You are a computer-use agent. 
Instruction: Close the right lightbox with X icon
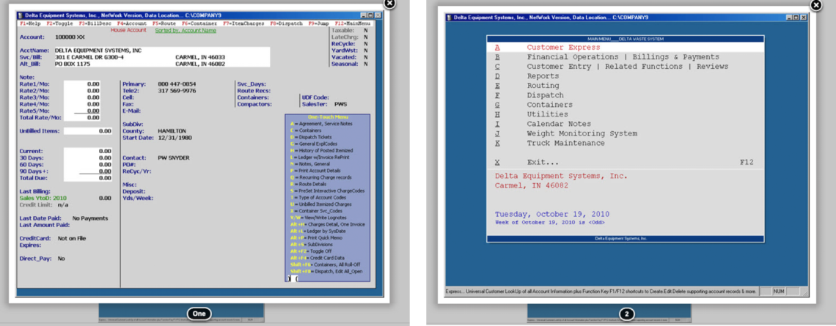pyautogui.click(x=816, y=5)
